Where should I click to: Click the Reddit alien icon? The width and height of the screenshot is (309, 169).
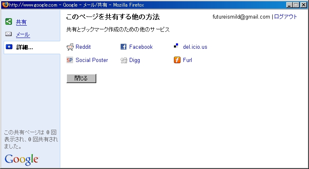coord(70,47)
